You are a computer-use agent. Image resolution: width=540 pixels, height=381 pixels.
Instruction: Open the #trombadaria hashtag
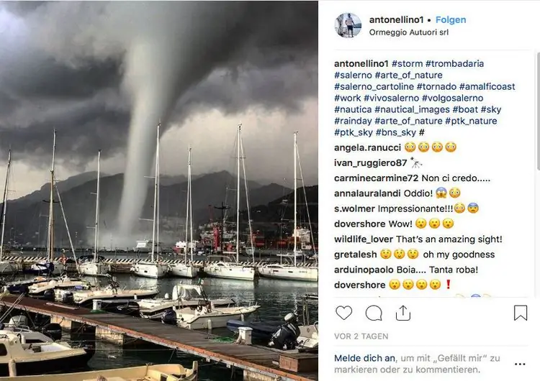pyautogui.click(x=454, y=63)
